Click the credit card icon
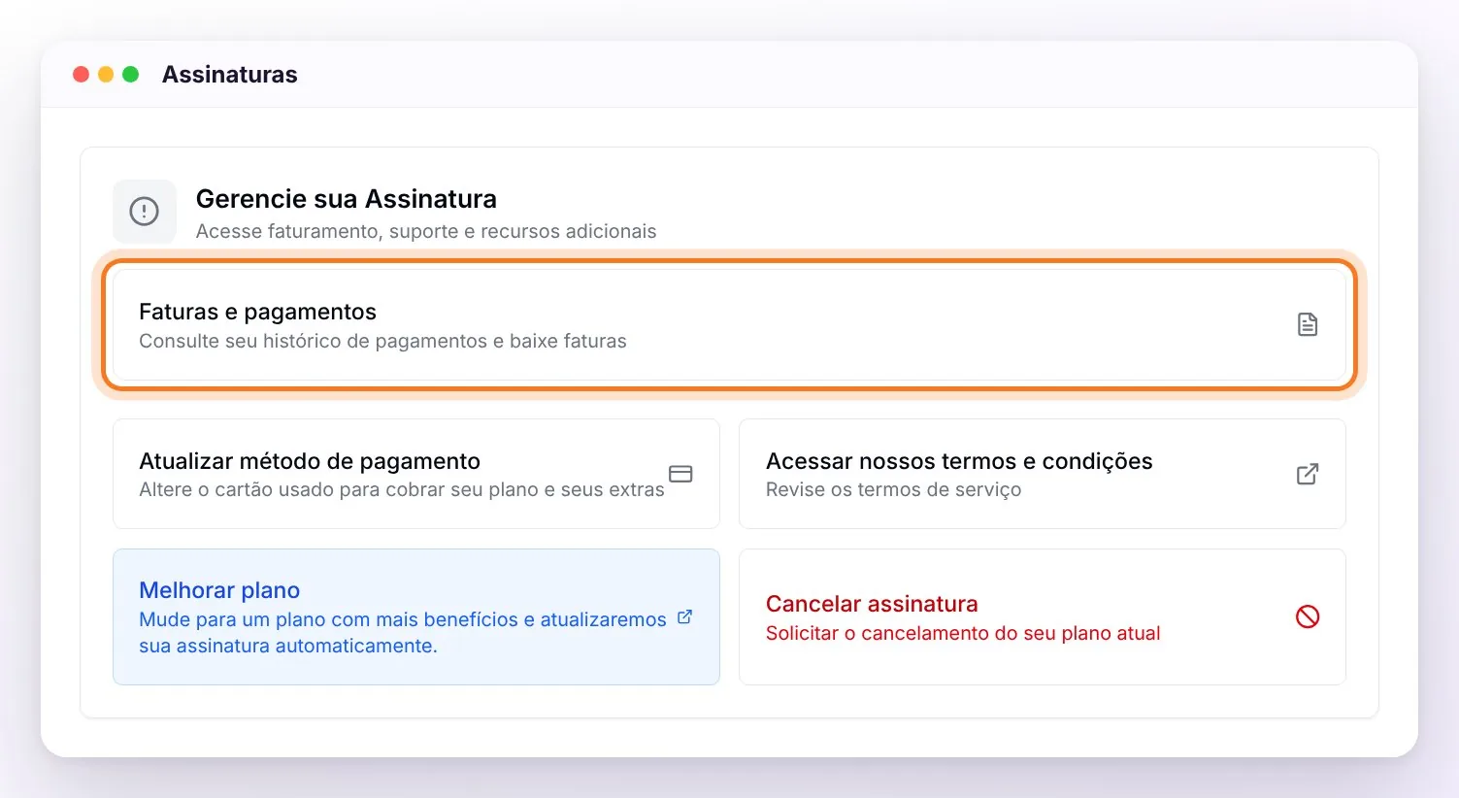The image size is (1459, 798). pyautogui.click(x=680, y=474)
